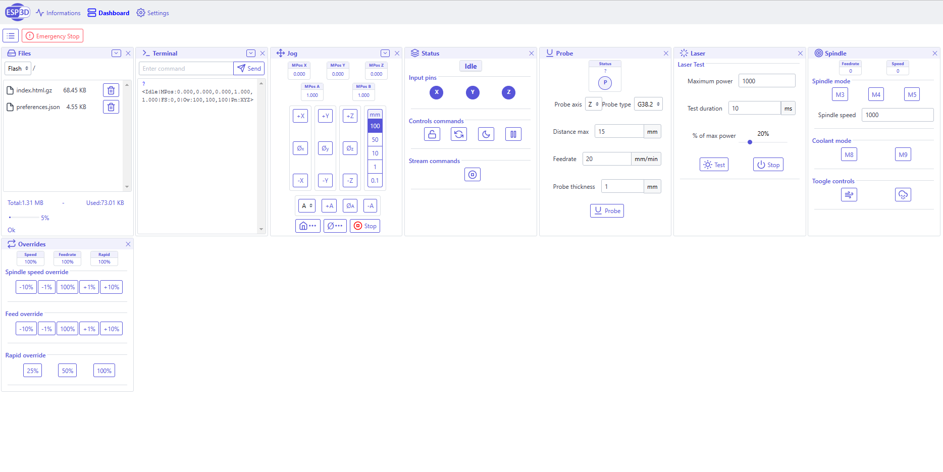The height and width of the screenshot is (472, 943).
Task: Adjust the % of max power slider
Action: click(750, 142)
